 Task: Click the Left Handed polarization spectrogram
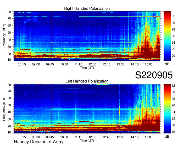(x=87, y=109)
